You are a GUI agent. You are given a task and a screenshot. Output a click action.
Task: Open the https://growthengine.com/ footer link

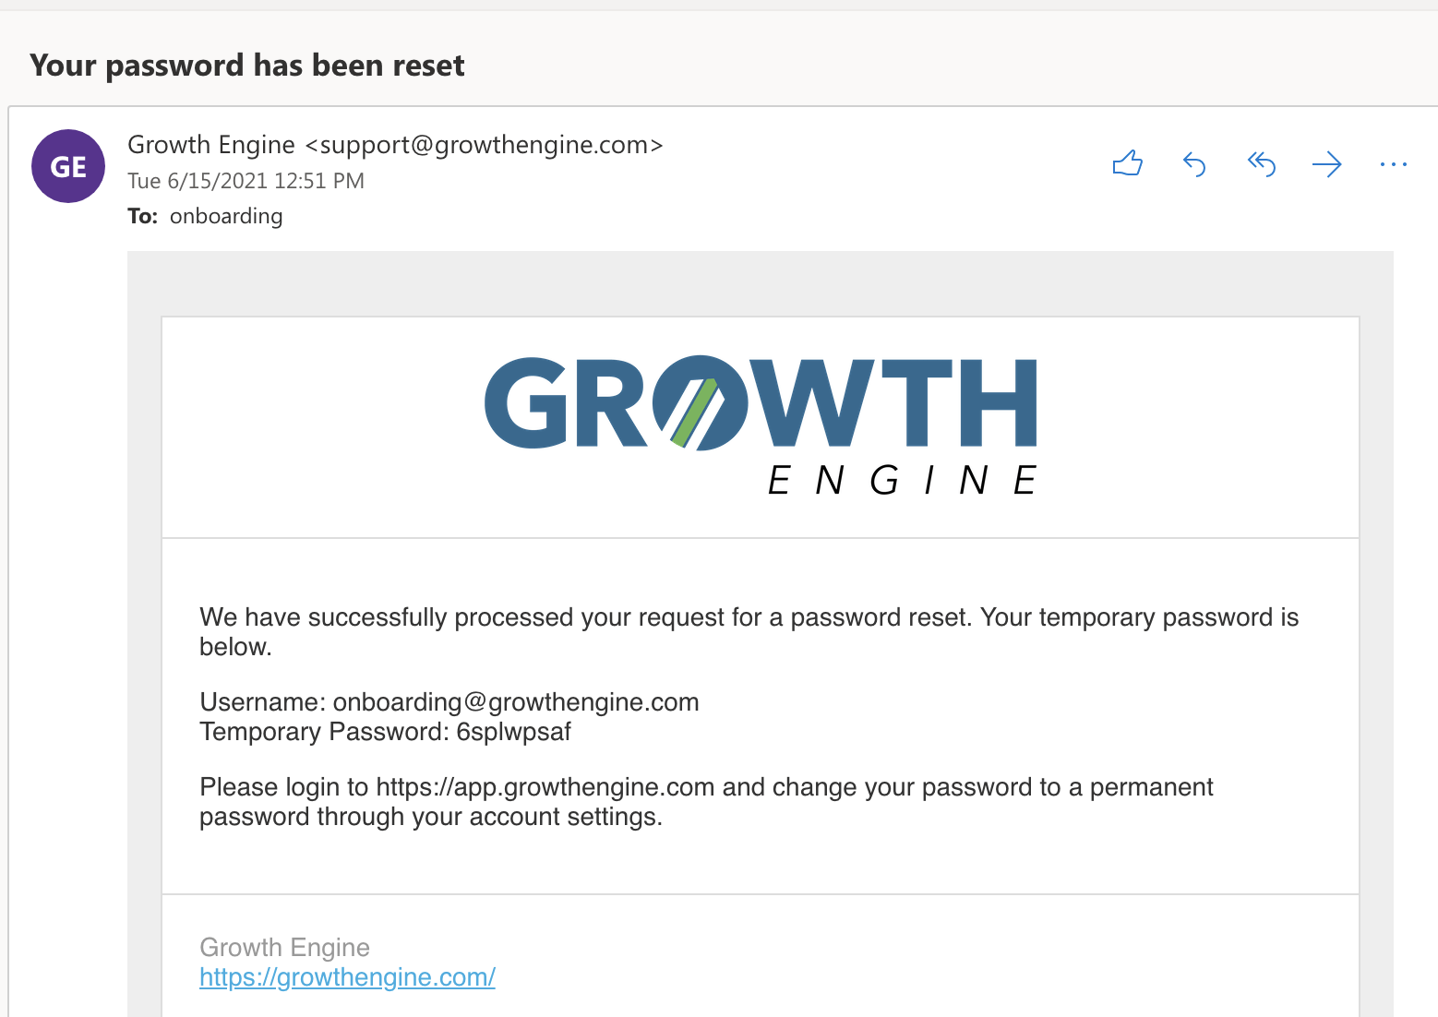pyautogui.click(x=347, y=977)
